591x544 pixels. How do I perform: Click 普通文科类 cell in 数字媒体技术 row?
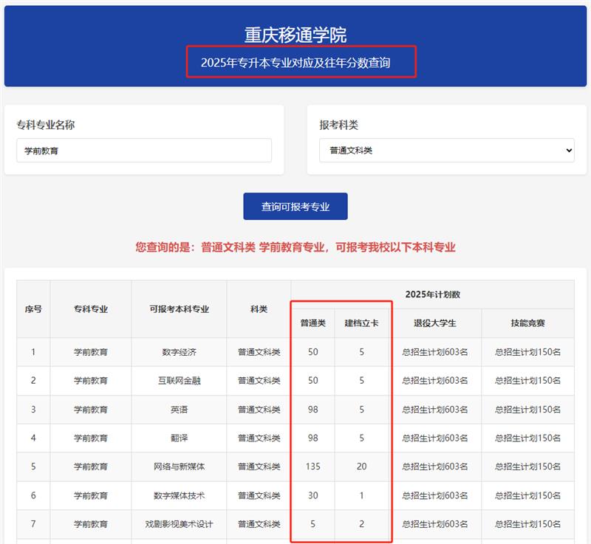(x=259, y=495)
